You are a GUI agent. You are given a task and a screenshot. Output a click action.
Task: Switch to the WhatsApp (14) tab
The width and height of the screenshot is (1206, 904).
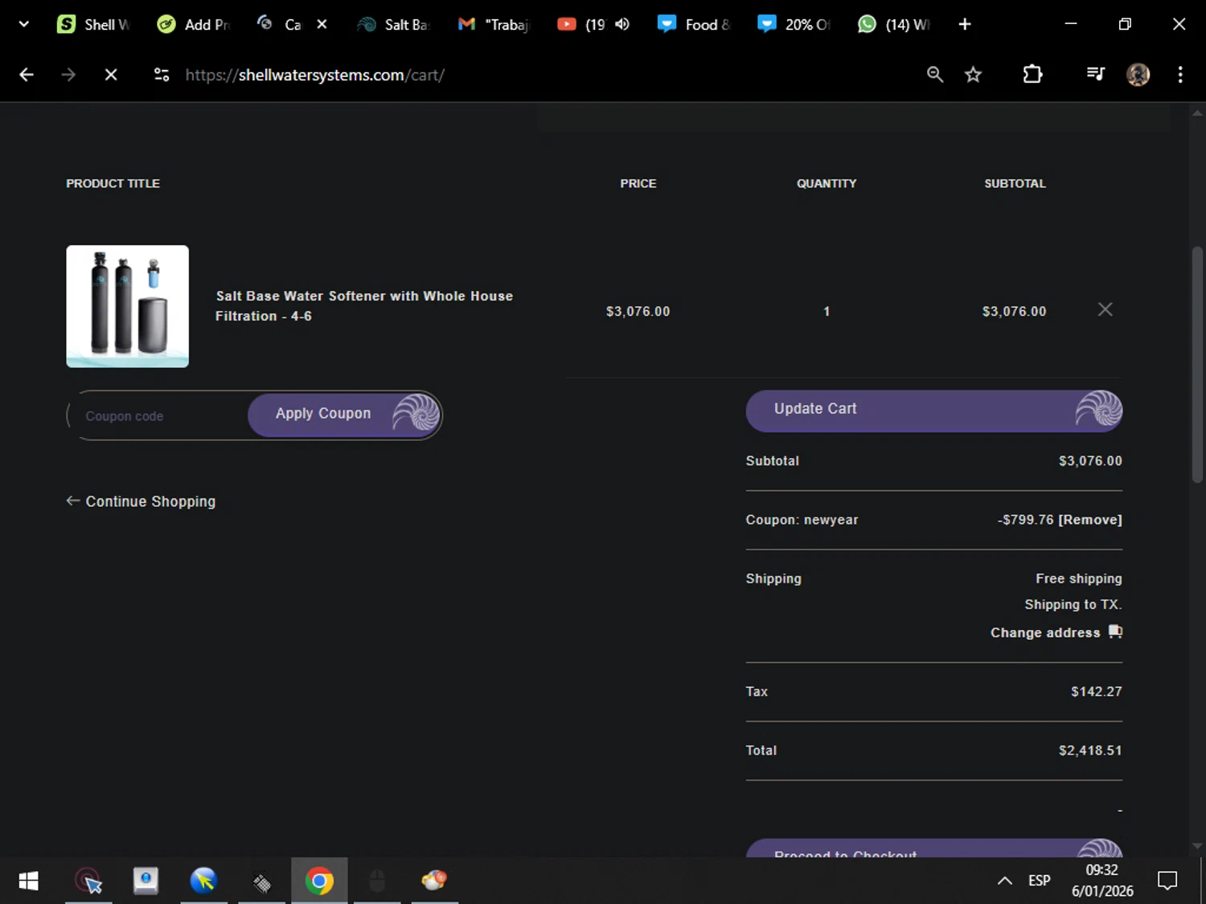coord(893,24)
